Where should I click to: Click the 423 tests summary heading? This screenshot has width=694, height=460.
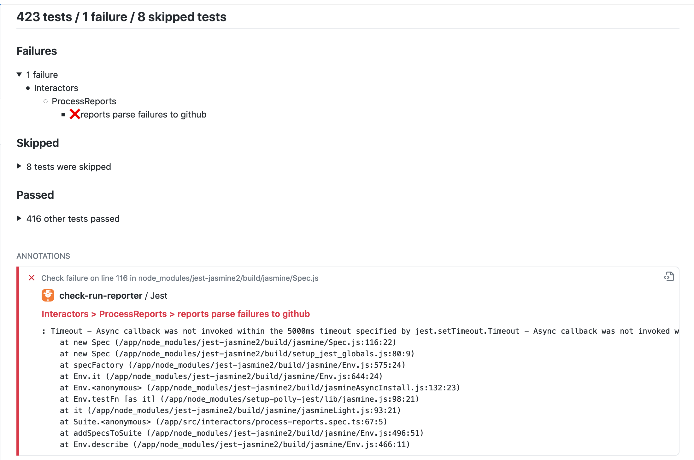[x=121, y=17]
